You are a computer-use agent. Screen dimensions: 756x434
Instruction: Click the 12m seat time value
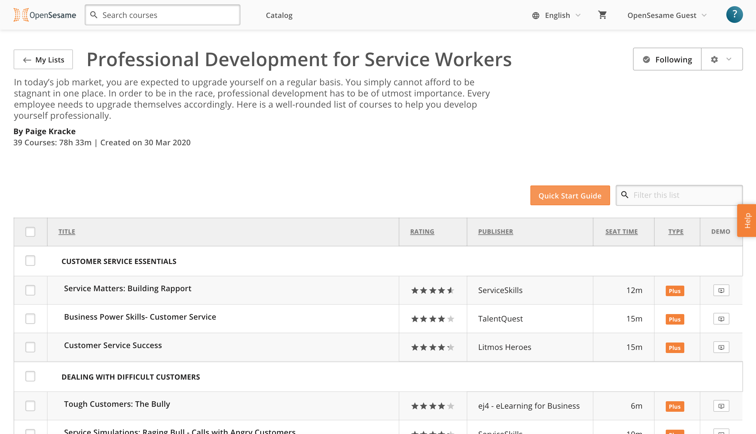634,290
